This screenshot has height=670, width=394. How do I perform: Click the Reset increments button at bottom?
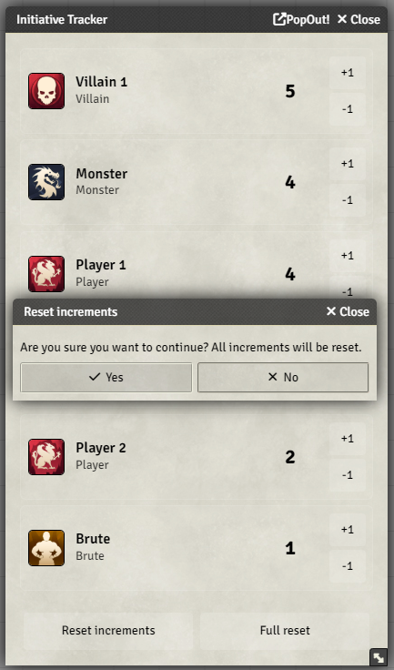click(x=108, y=630)
